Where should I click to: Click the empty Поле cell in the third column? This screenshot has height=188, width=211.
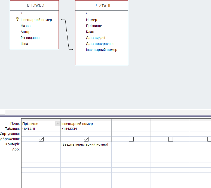[x=131, y=124]
